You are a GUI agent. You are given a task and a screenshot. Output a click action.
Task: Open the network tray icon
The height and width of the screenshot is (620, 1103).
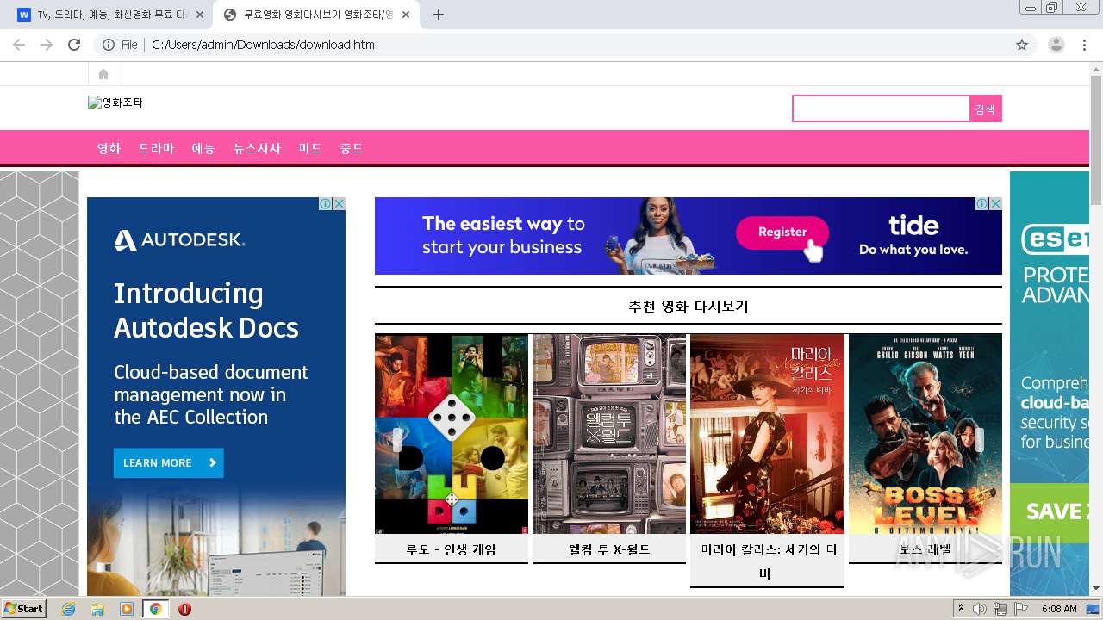1000,609
